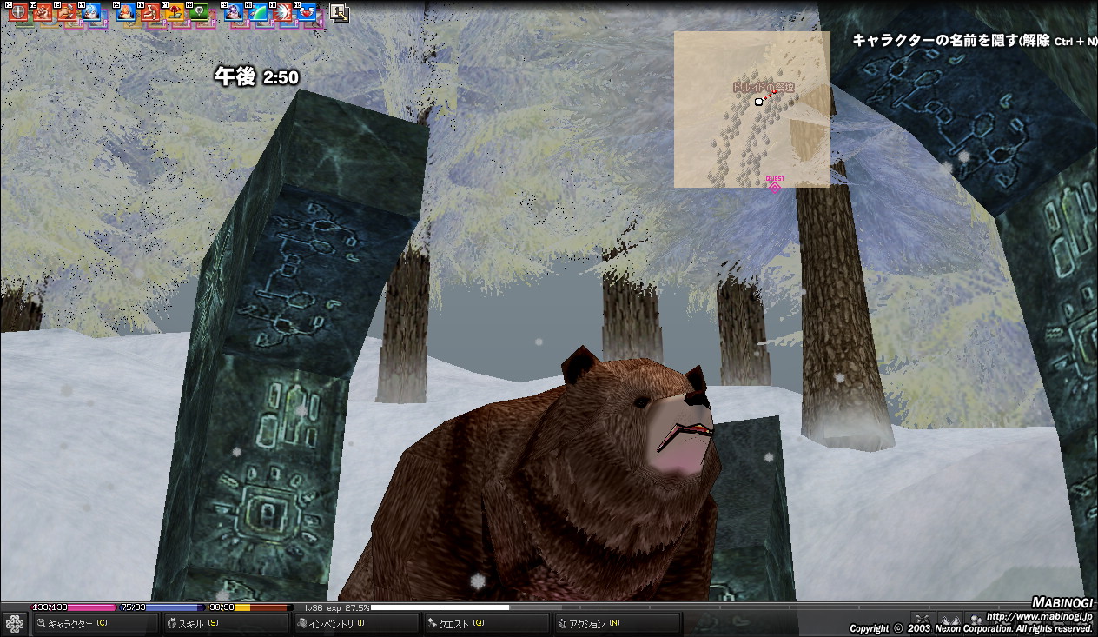Activate the F2 fist skill icon

click(x=43, y=12)
